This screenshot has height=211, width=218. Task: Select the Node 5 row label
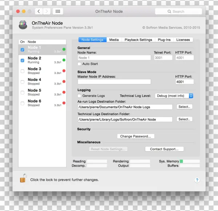(x=35, y=90)
